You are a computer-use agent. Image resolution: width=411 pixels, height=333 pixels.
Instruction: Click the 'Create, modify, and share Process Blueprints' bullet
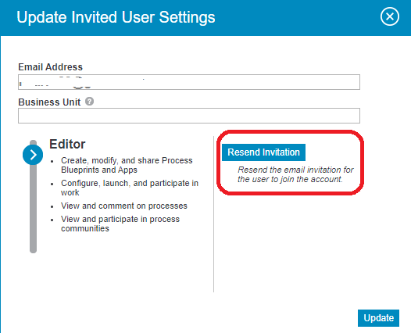coord(127,165)
